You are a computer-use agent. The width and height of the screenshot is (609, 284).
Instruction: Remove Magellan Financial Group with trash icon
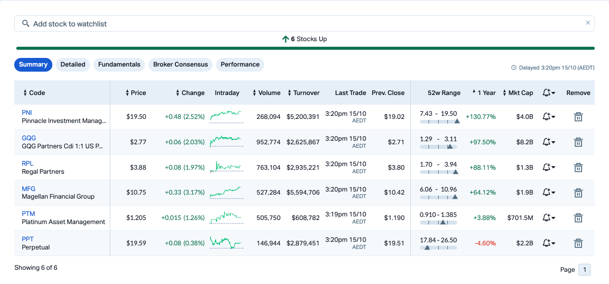click(578, 193)
